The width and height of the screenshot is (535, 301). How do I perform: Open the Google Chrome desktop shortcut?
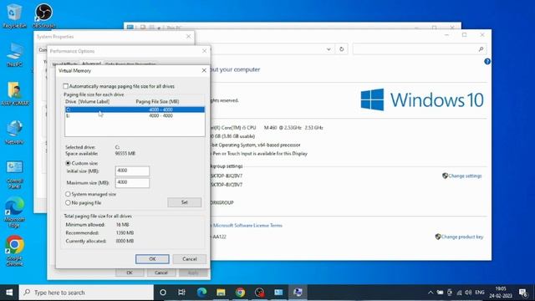pyautogui.click(x=14, y=251)
